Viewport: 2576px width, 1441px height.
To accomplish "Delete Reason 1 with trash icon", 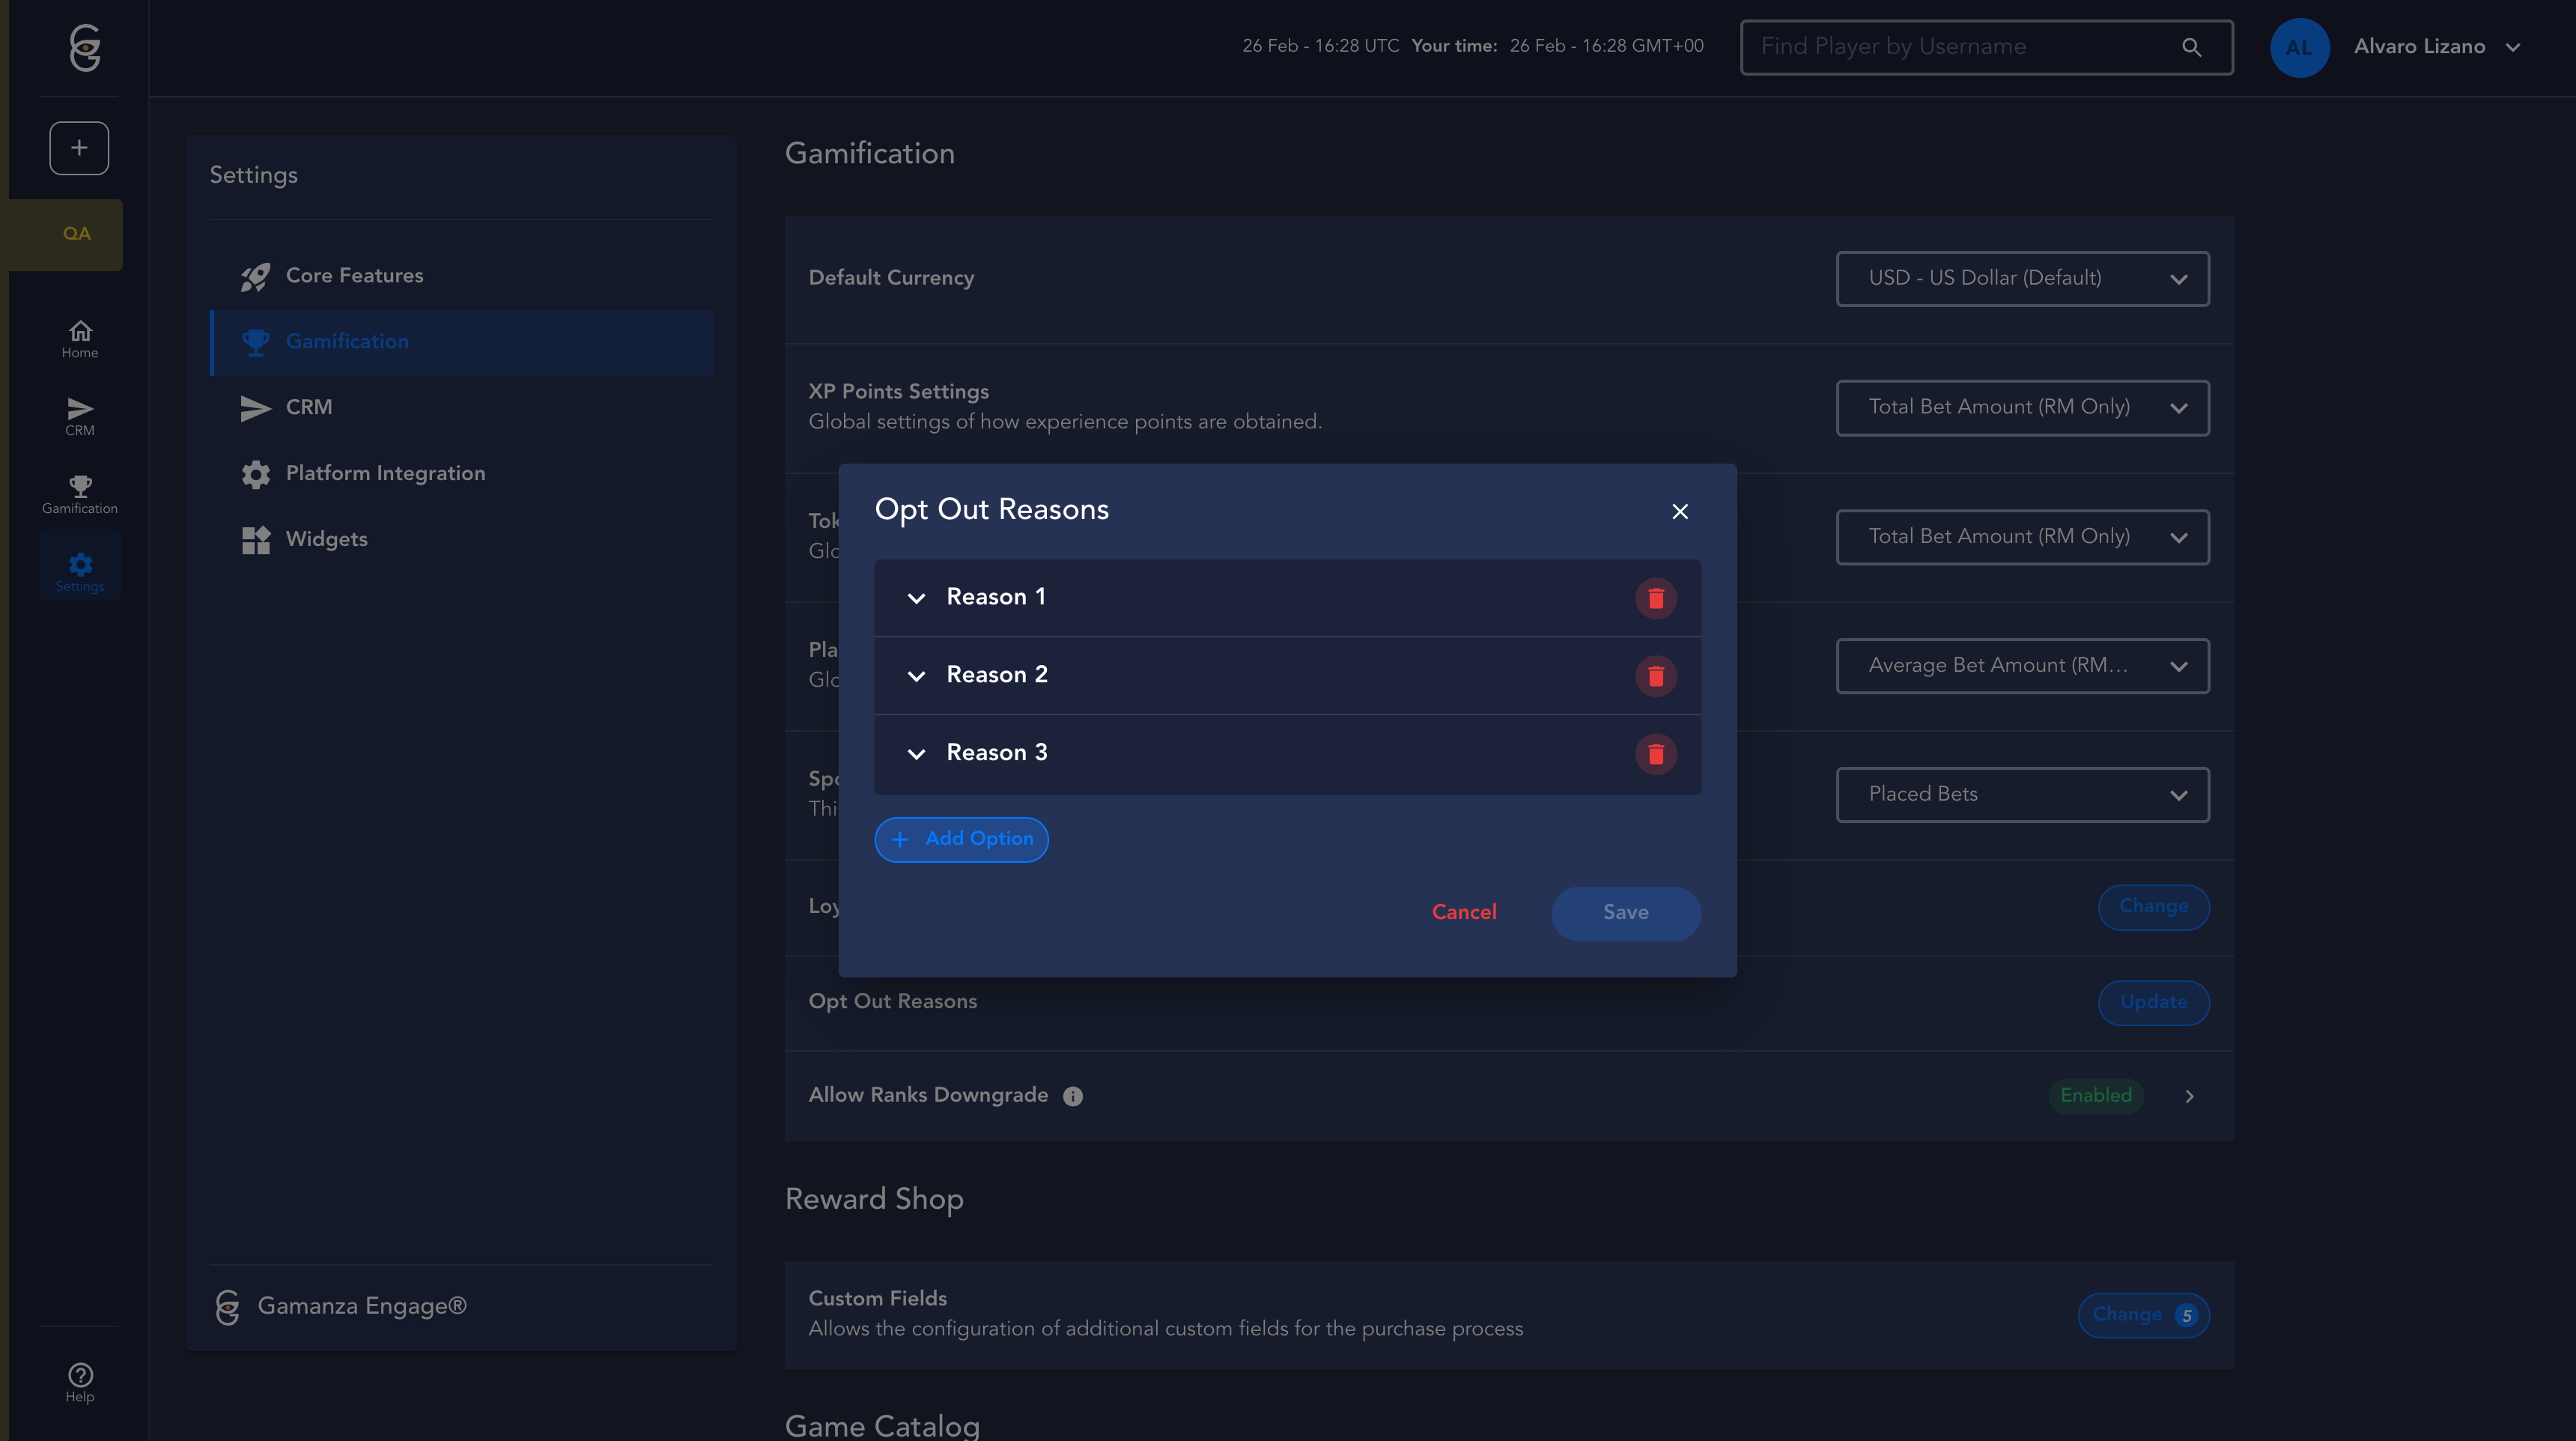I will (x=1655, y=598).
